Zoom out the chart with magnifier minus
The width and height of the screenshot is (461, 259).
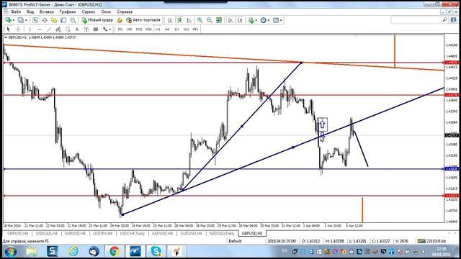tap(210, 20)
